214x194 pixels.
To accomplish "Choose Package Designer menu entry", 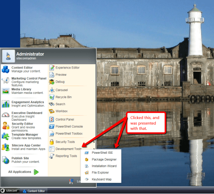I will pyautogui.click(x=101, y=159).
